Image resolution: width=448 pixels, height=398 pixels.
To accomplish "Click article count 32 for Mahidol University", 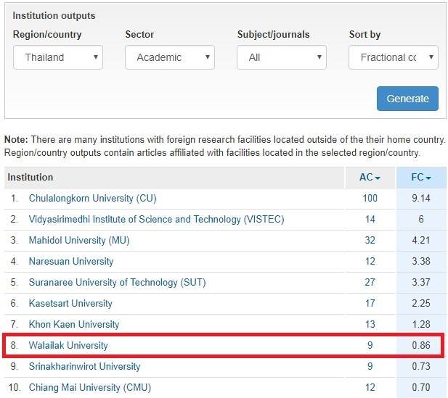I will click(370, 240).
